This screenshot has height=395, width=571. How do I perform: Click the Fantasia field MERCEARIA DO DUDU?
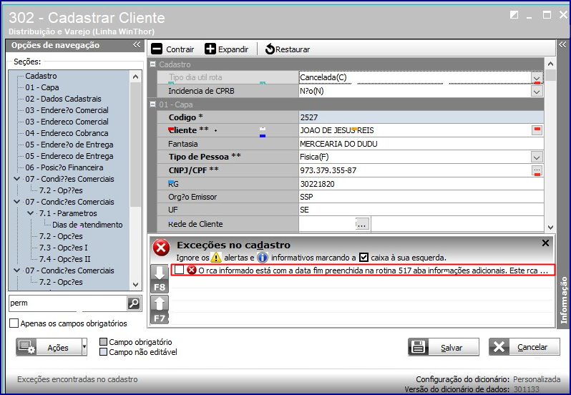pos(421,144)
